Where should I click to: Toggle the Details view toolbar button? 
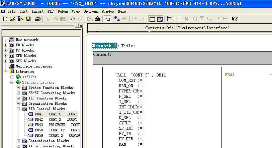click(x=160, y=19)
